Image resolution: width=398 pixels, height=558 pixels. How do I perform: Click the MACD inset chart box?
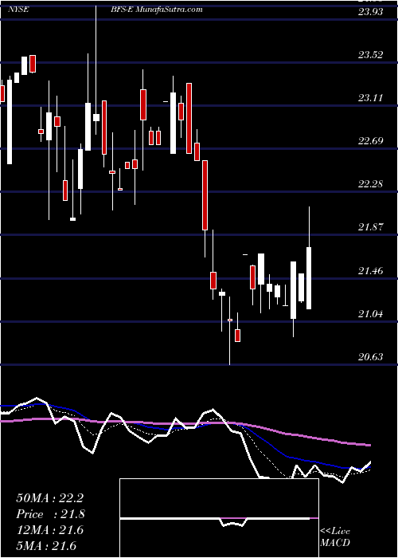(x=219, y=518)
